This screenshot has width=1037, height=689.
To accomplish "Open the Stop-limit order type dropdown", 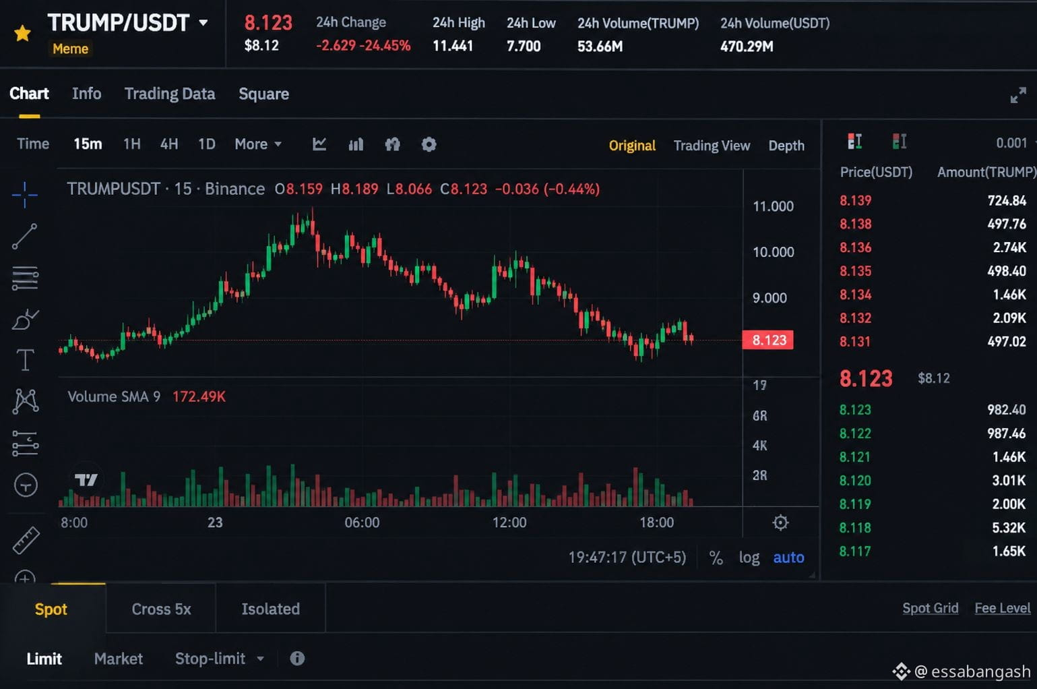I will 220,659.
